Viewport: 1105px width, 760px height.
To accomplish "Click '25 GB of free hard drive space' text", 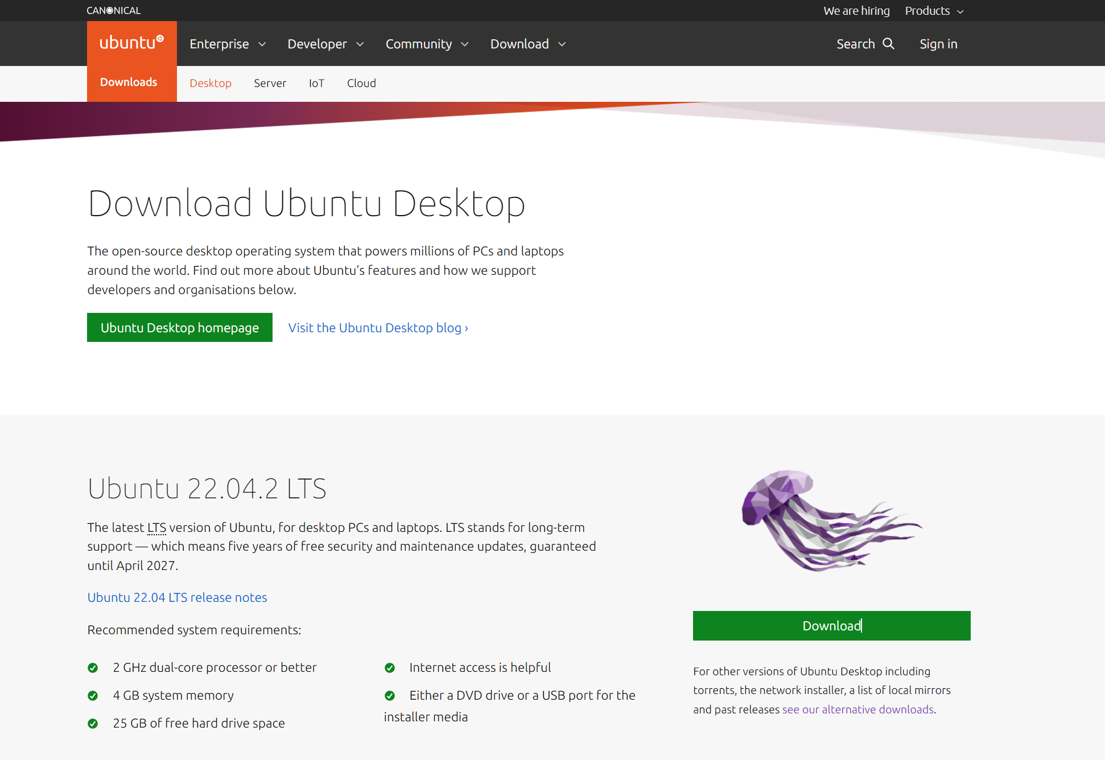I will pos(199,723).
